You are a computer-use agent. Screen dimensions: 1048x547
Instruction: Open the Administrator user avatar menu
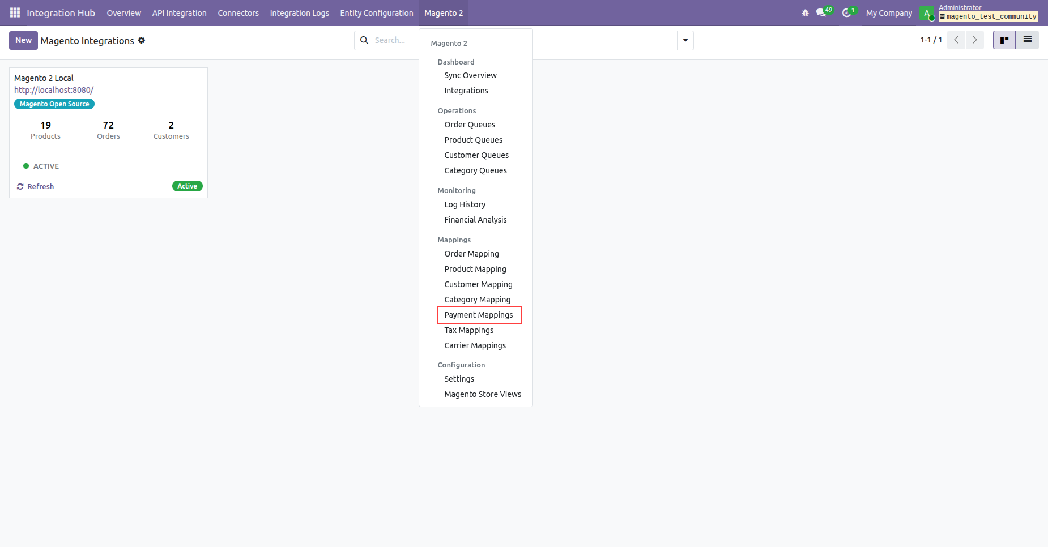click(927, 13)
